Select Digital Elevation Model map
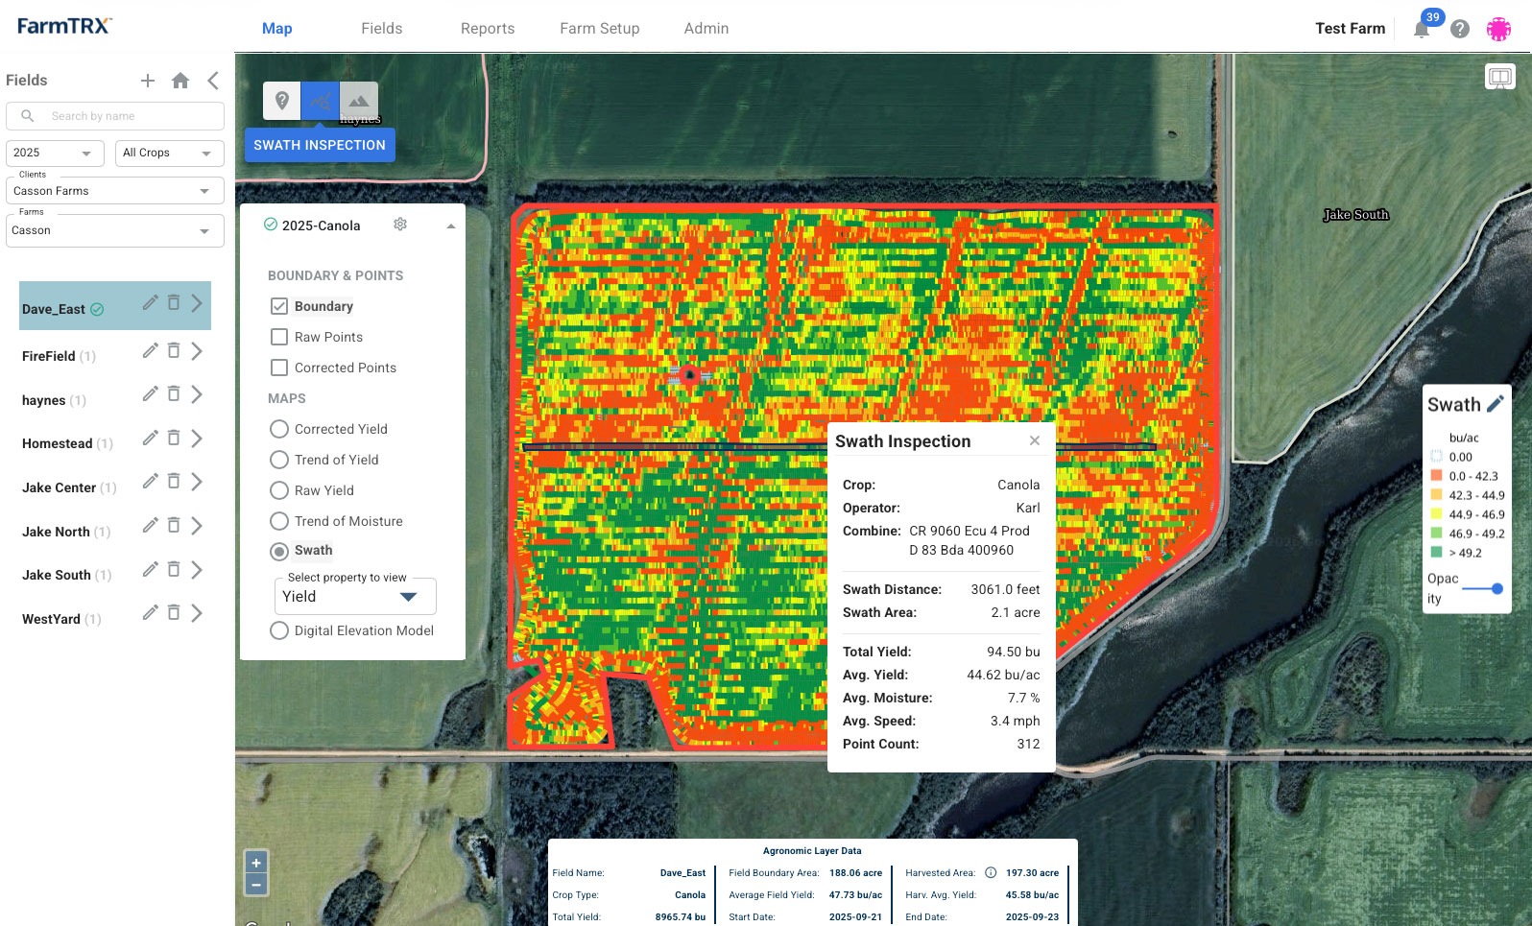Image resolution: width=1532 pixels, height=926 pixels. coord(279,630)
